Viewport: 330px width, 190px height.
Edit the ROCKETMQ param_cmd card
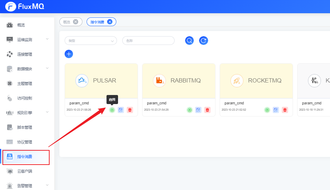(276, 110)
